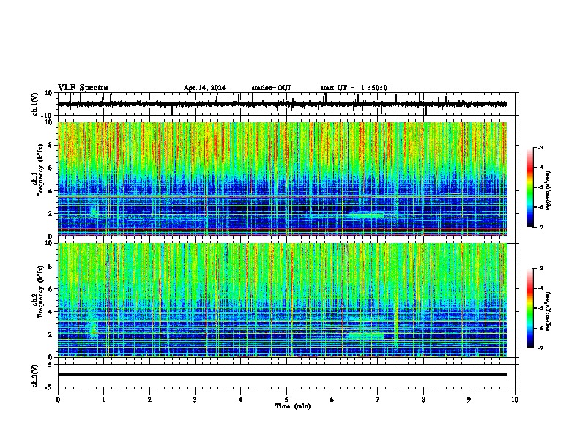Click the time axis tick label "1"

(x=104, y=400)
